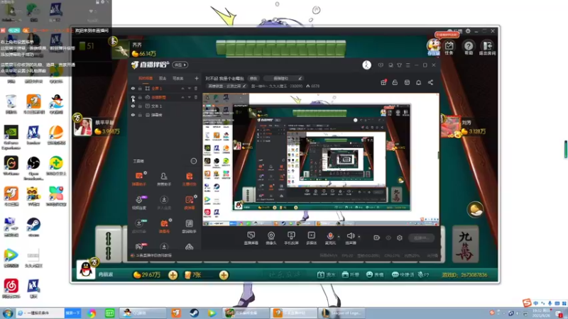Add a screen capture source
Screen dimensions: 568x319
coord(251,238)
